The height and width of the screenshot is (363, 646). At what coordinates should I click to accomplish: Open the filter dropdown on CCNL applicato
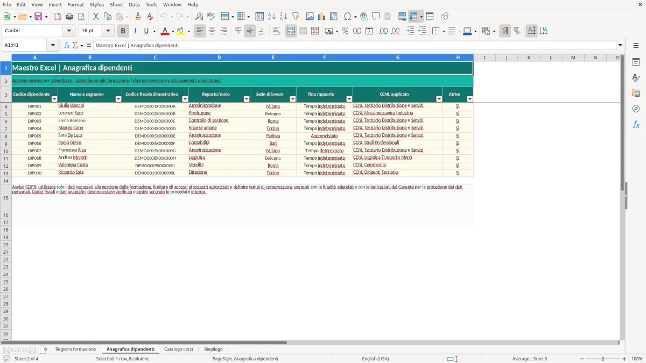[439, 99]
